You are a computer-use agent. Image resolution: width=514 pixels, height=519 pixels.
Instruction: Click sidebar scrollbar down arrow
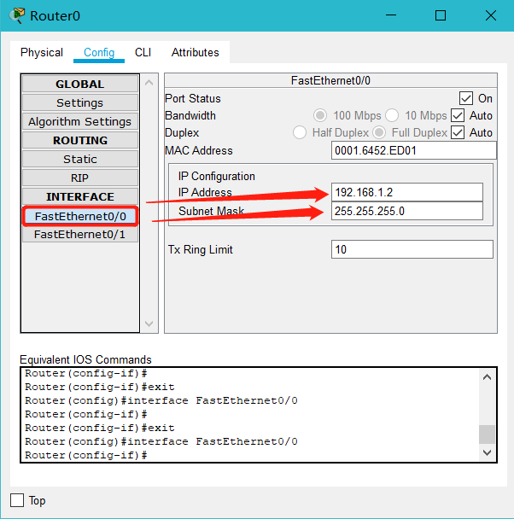tap(149, 324)
